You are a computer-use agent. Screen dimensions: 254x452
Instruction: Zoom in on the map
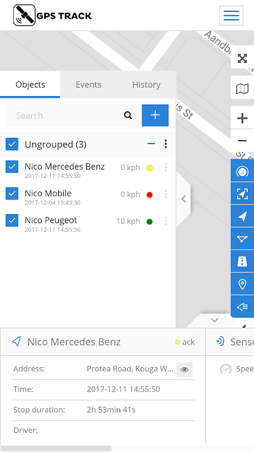[242, 118]
